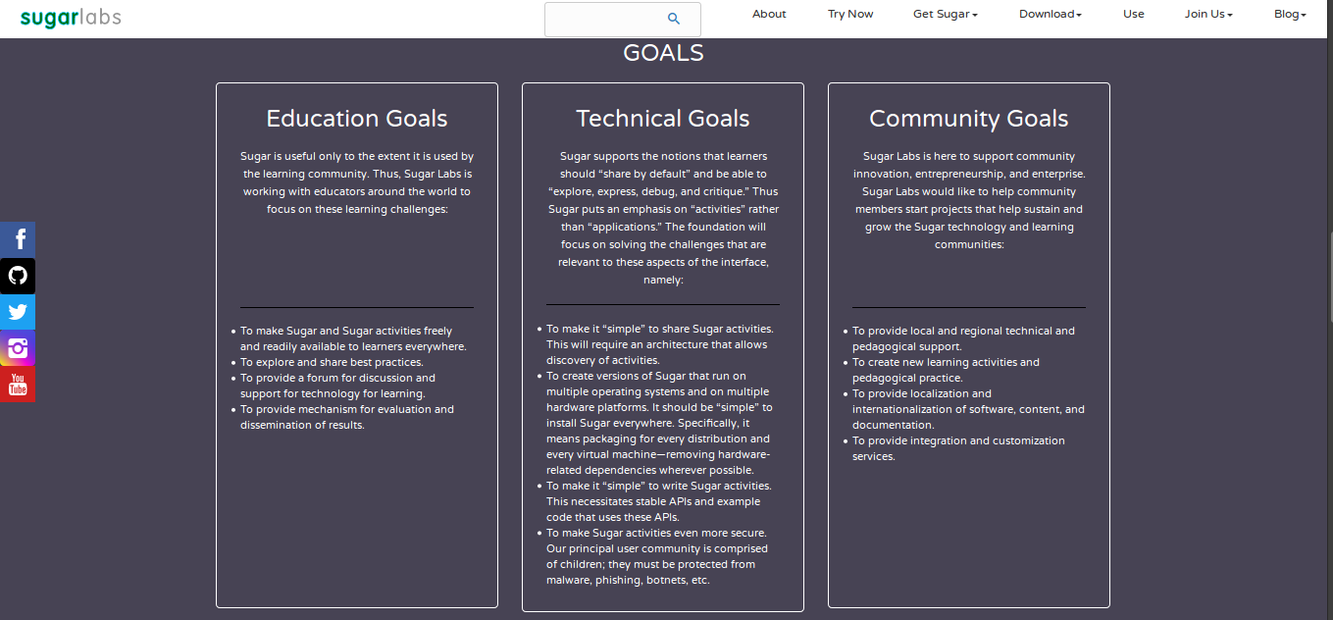This screenshot has width=1333, height=620.
Task: Open the Blog dropdown
Action: [1289, 14]
